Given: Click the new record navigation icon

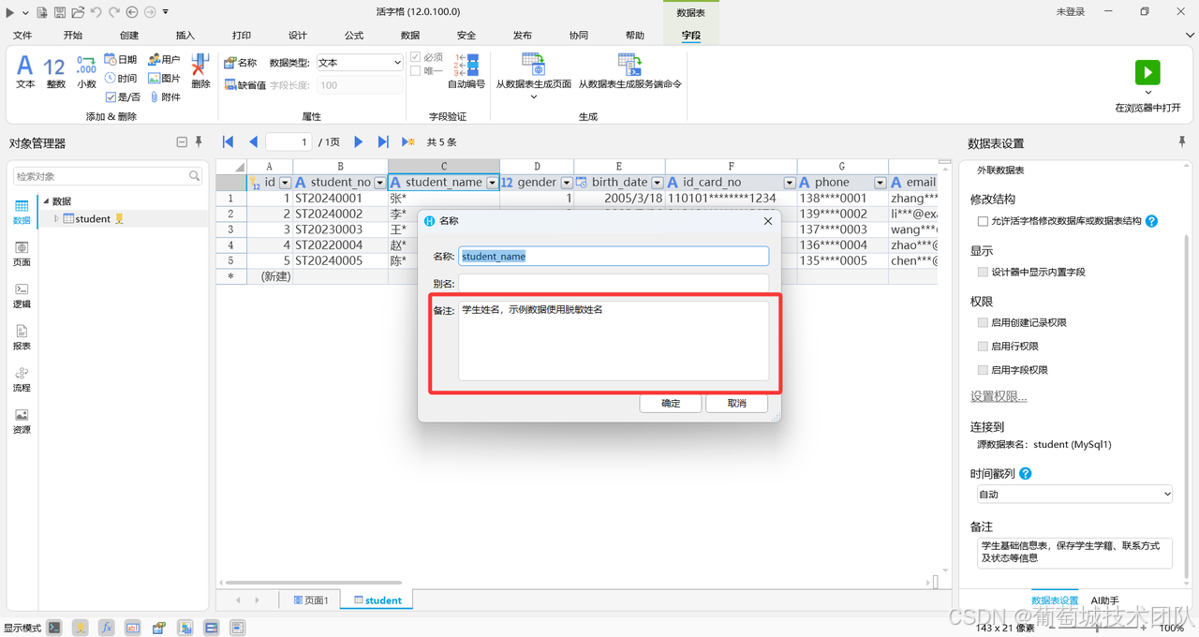Looking at the screenshot, I should point(408,142).
